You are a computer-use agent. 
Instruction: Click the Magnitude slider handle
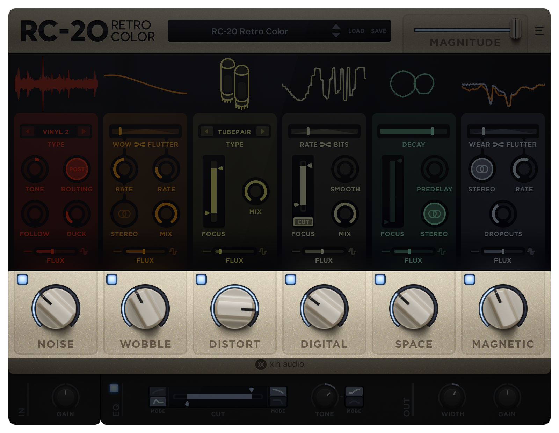pos(516,29)
